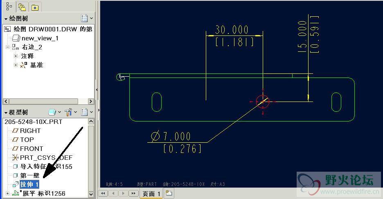
Task: Open dropdown arrow beside hammer tools icon
Action: 75,112
